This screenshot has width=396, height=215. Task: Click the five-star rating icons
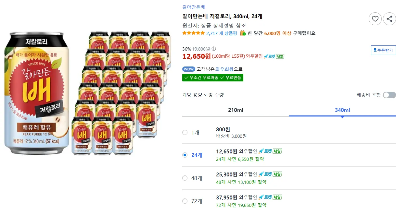click(x=193, y=33)
